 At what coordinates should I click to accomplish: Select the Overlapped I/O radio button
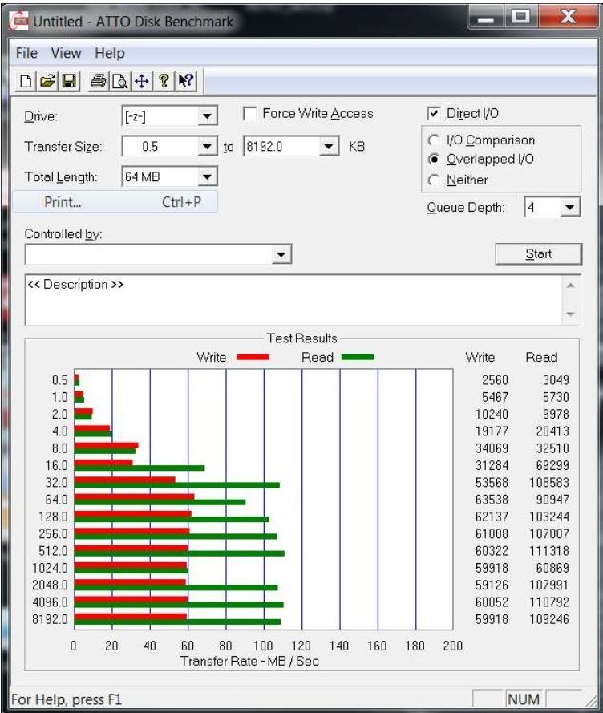click(x=434, y=159)
